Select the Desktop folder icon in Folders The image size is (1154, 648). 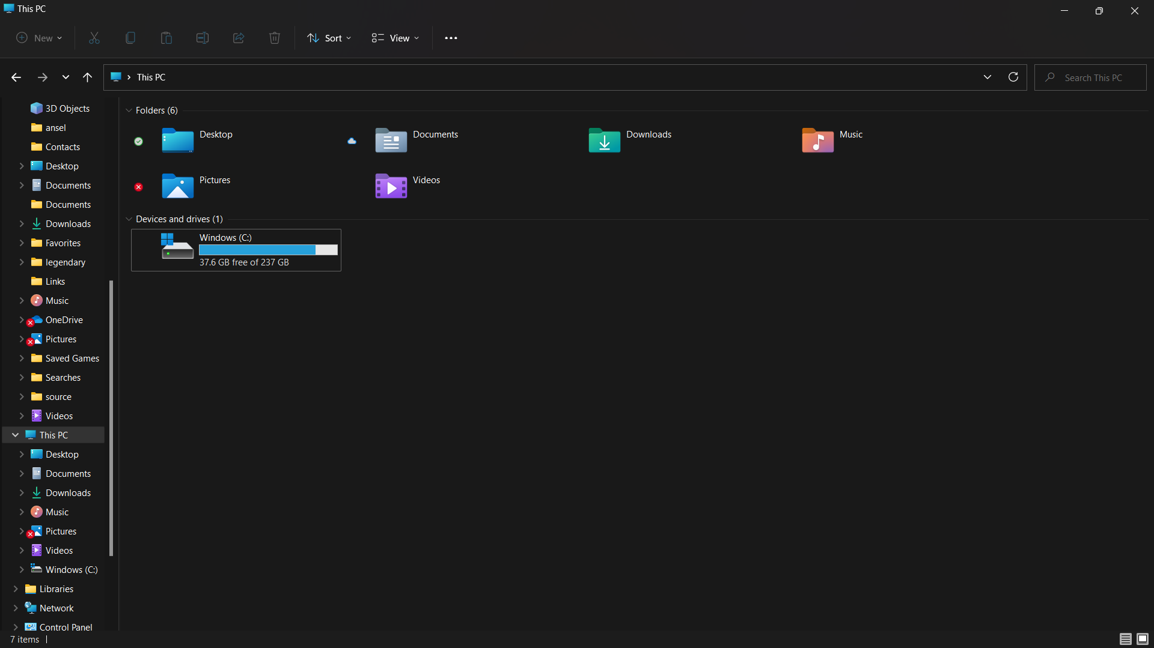pos(177,141)
